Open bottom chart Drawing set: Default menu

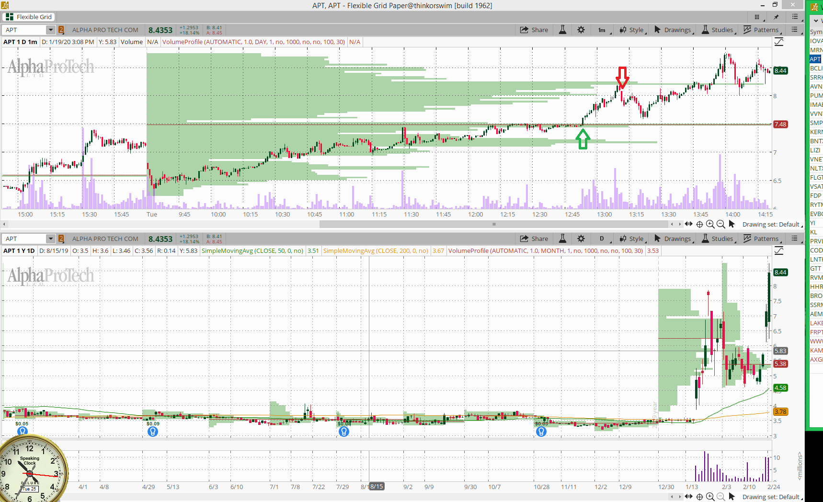pos(772,497)
